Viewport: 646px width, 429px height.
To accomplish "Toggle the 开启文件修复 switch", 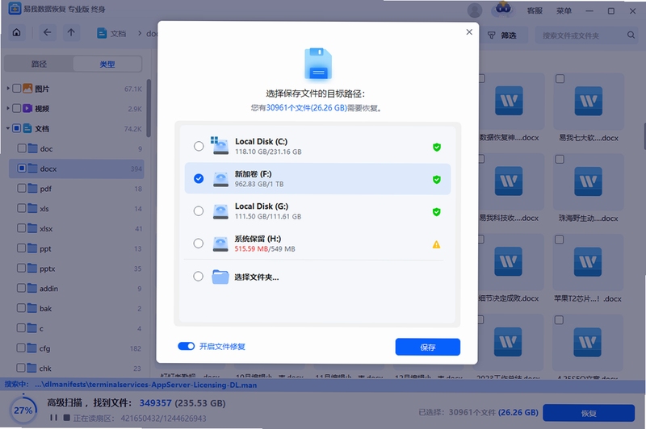I will [x=187, y=346].
